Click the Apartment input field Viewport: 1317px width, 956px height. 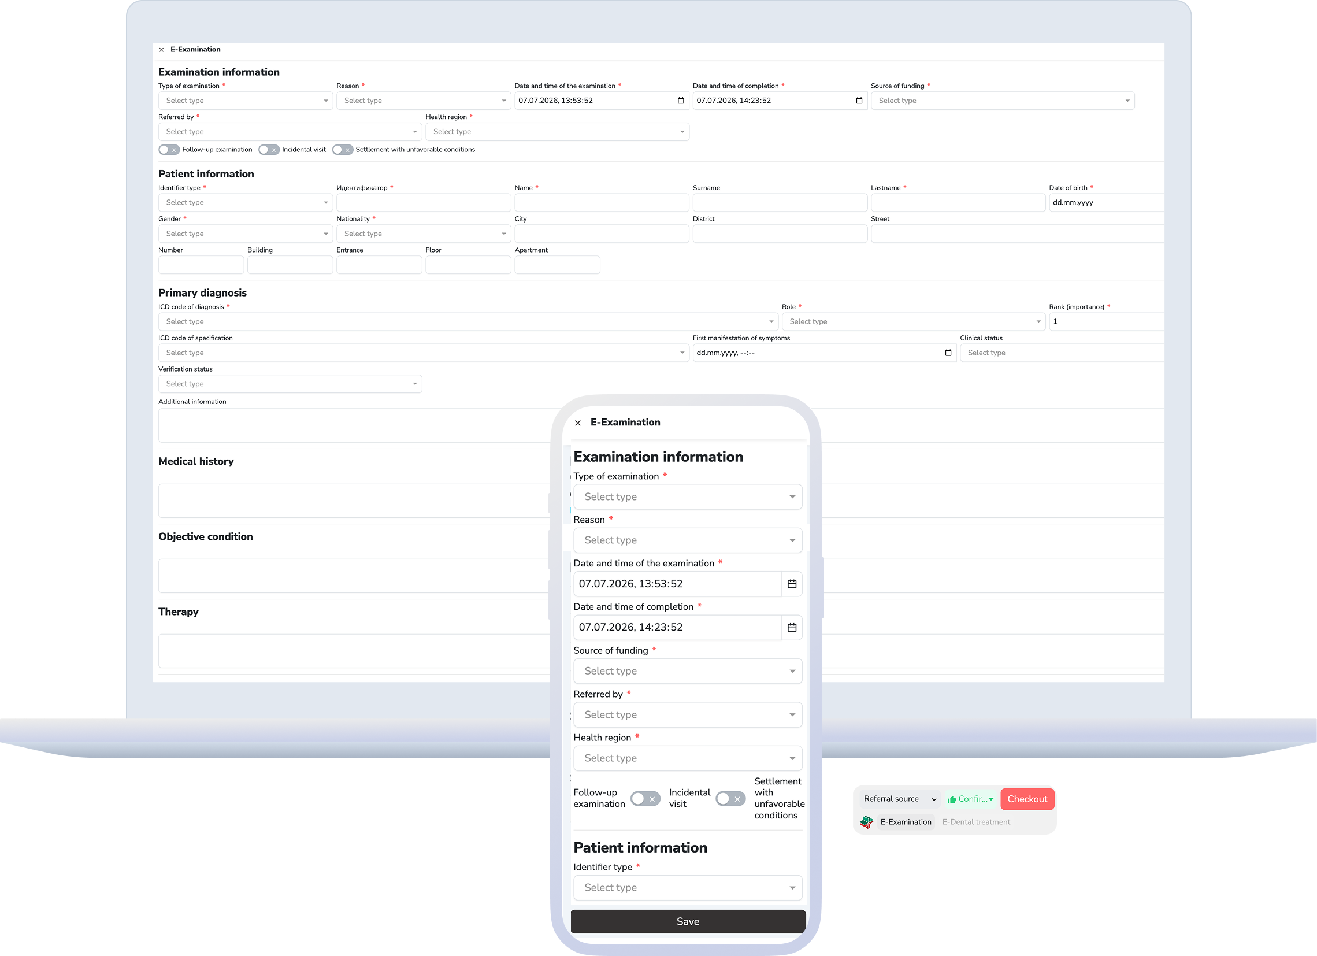coord(557,265)
